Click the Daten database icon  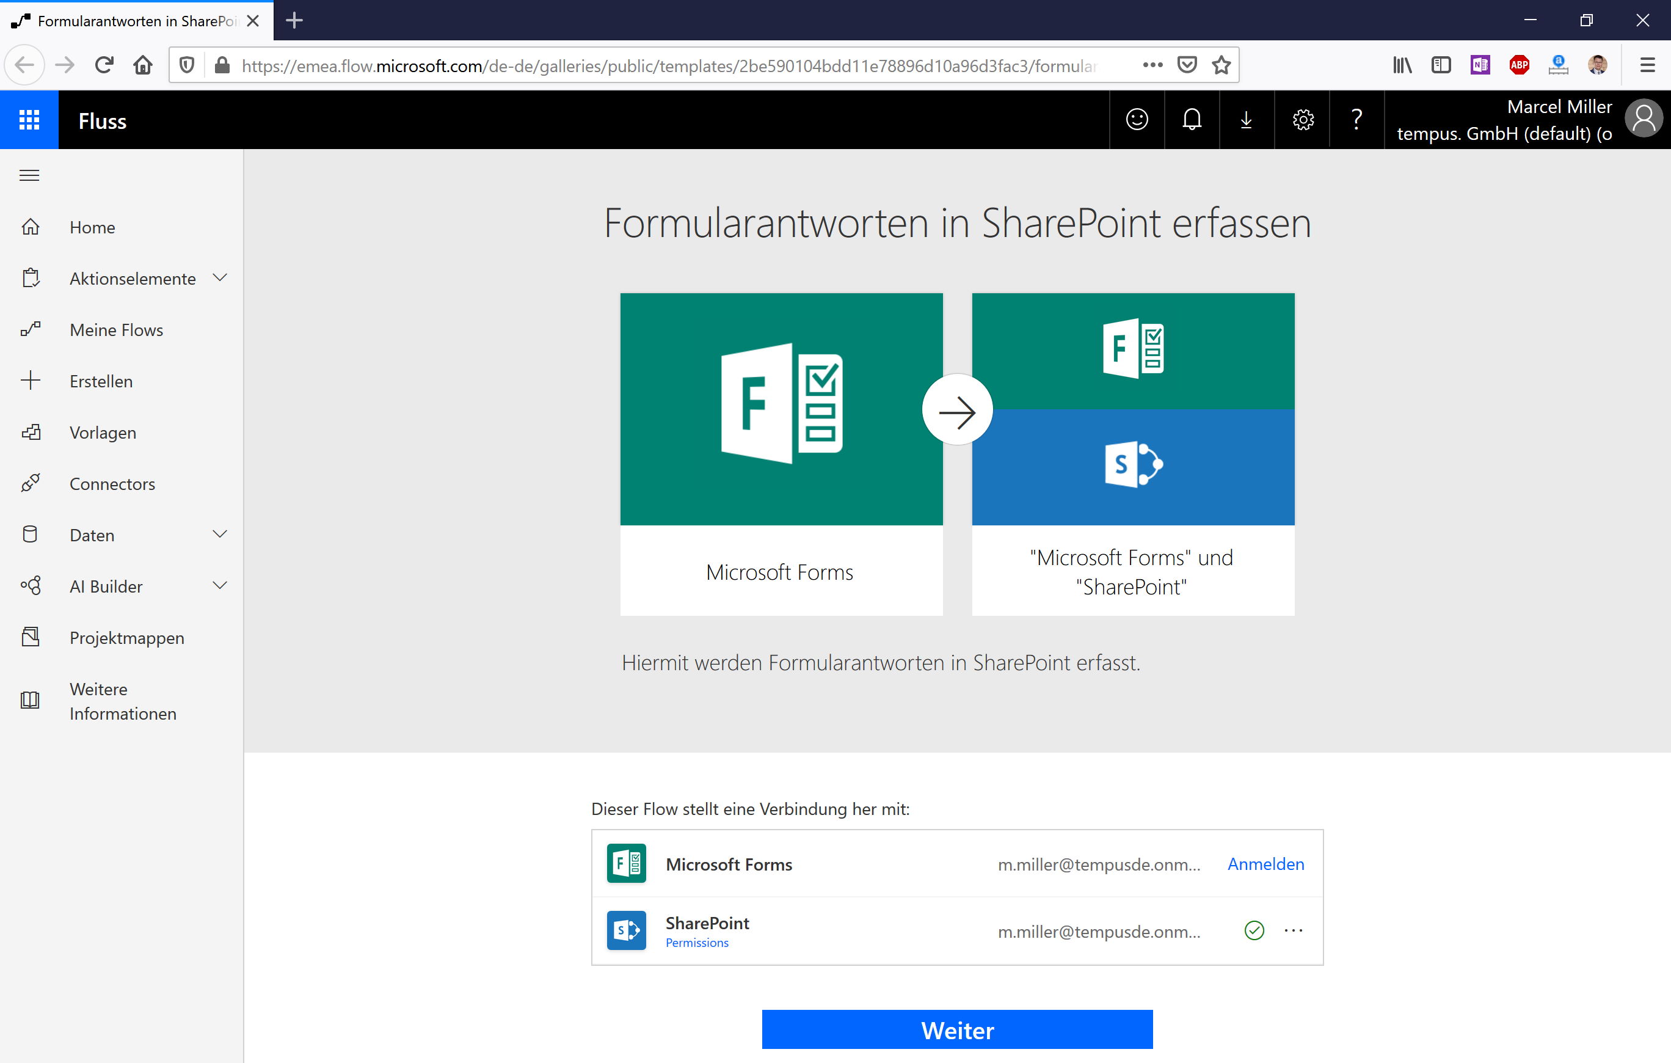click(x=31, y=535)
